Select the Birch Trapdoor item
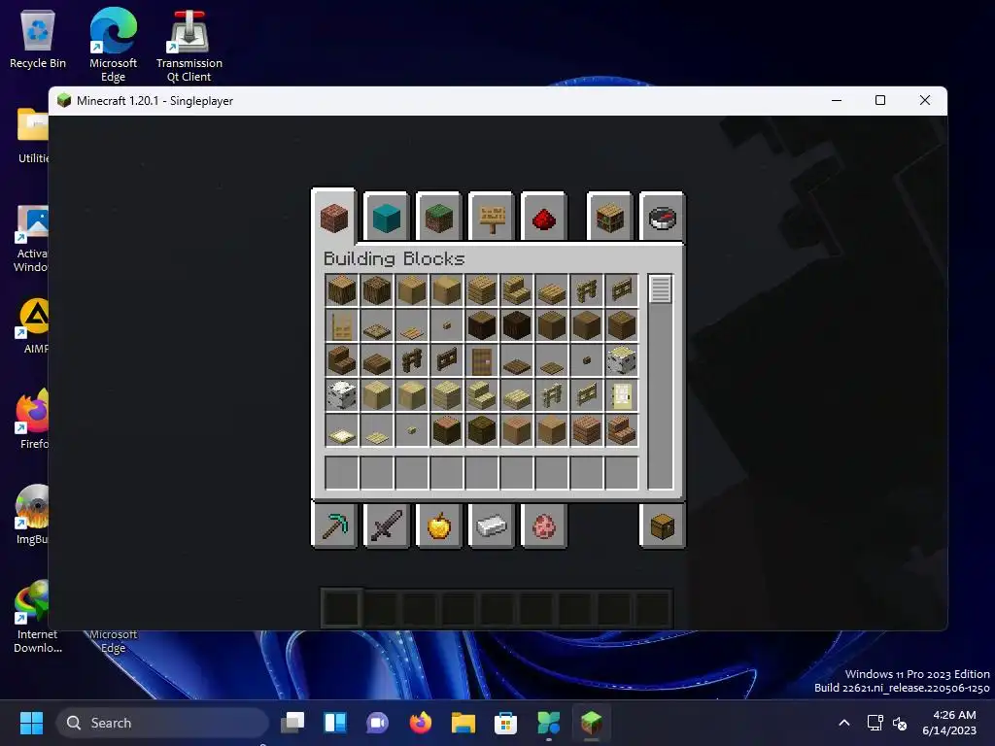The height and width of the screenshot is (746, 995). click(x=342, y=430)
